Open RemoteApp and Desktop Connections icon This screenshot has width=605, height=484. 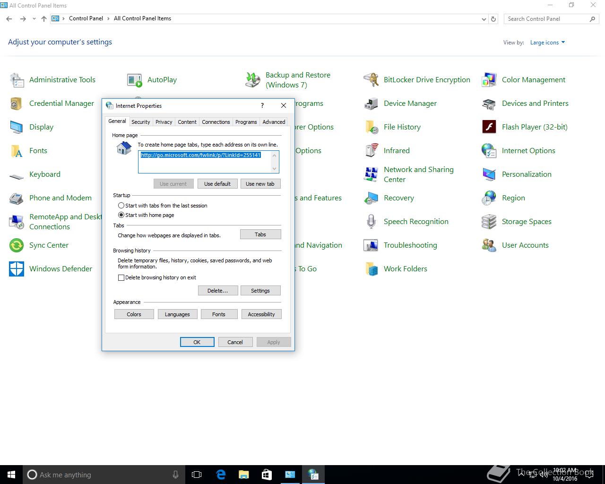(x=17, y=222)
